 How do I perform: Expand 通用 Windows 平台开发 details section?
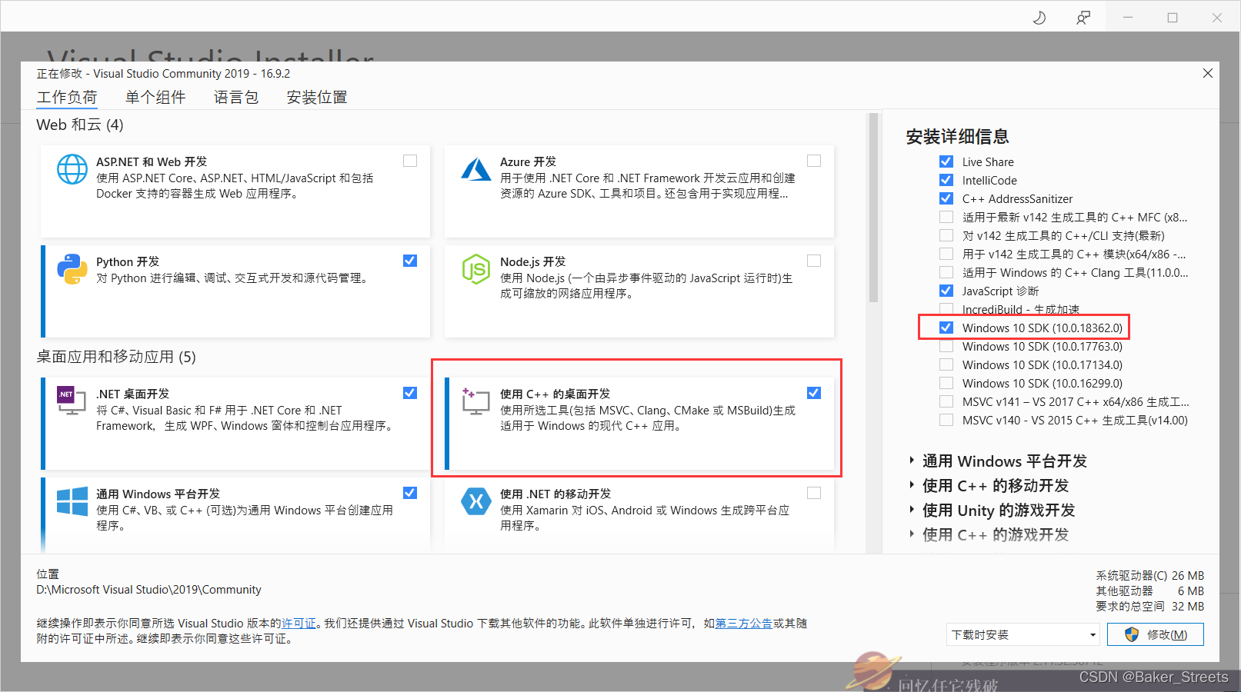(x=912, y=461)
